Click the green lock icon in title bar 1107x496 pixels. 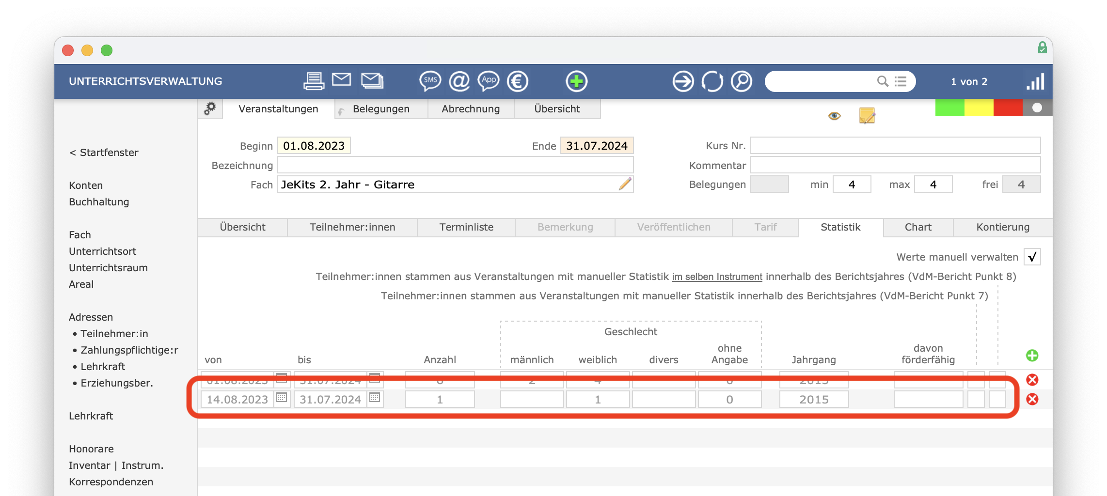tap(1043, 47)
